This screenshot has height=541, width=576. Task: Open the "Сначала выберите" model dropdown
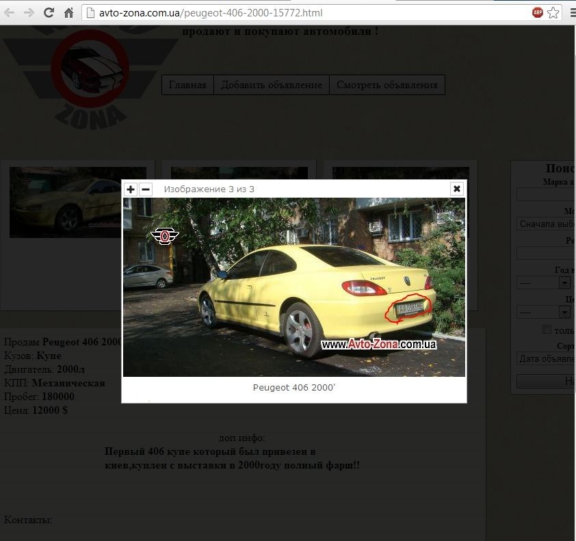545,224
